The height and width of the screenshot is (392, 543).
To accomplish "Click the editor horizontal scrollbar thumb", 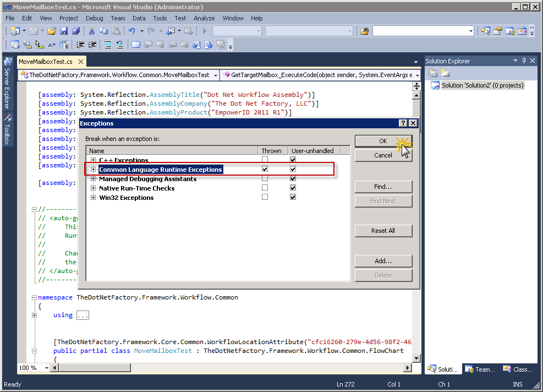I will pyautogui.click(x=95, y=368).
